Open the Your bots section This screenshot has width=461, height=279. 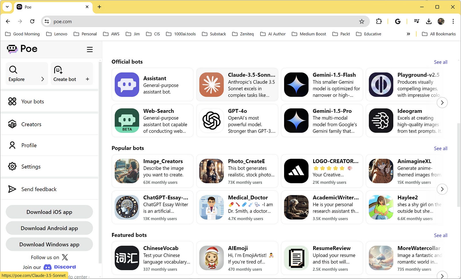click(x=50, y=101)
